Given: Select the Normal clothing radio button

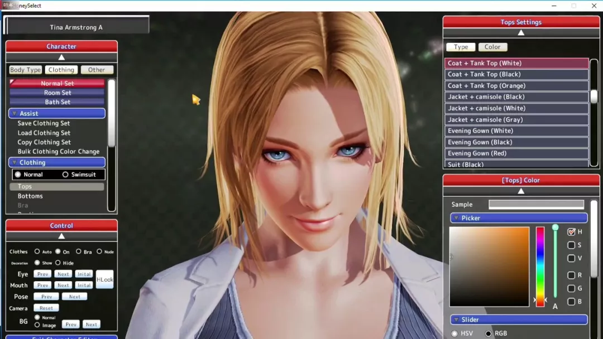Looking at the screenshot, I should click(18, 175).
